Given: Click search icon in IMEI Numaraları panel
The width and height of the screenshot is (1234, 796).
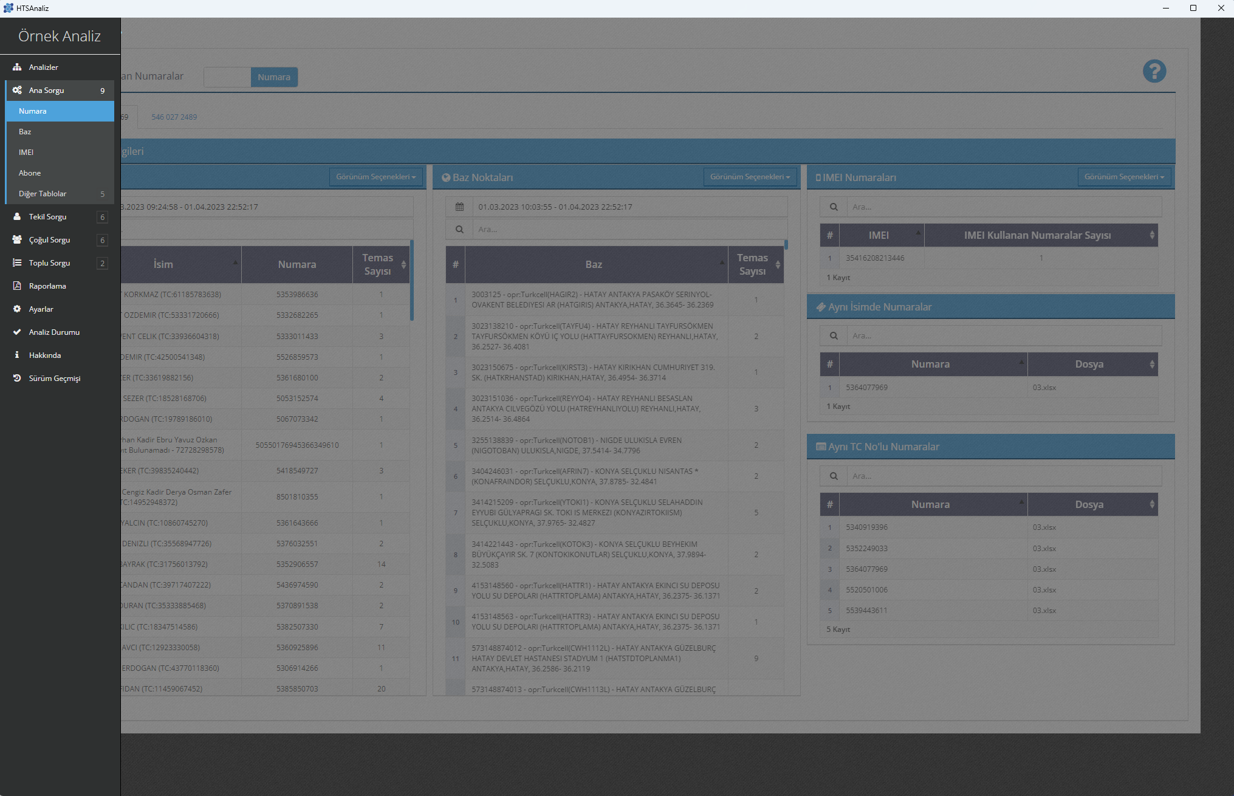Looking at the screenshot, I should (834, 207).
